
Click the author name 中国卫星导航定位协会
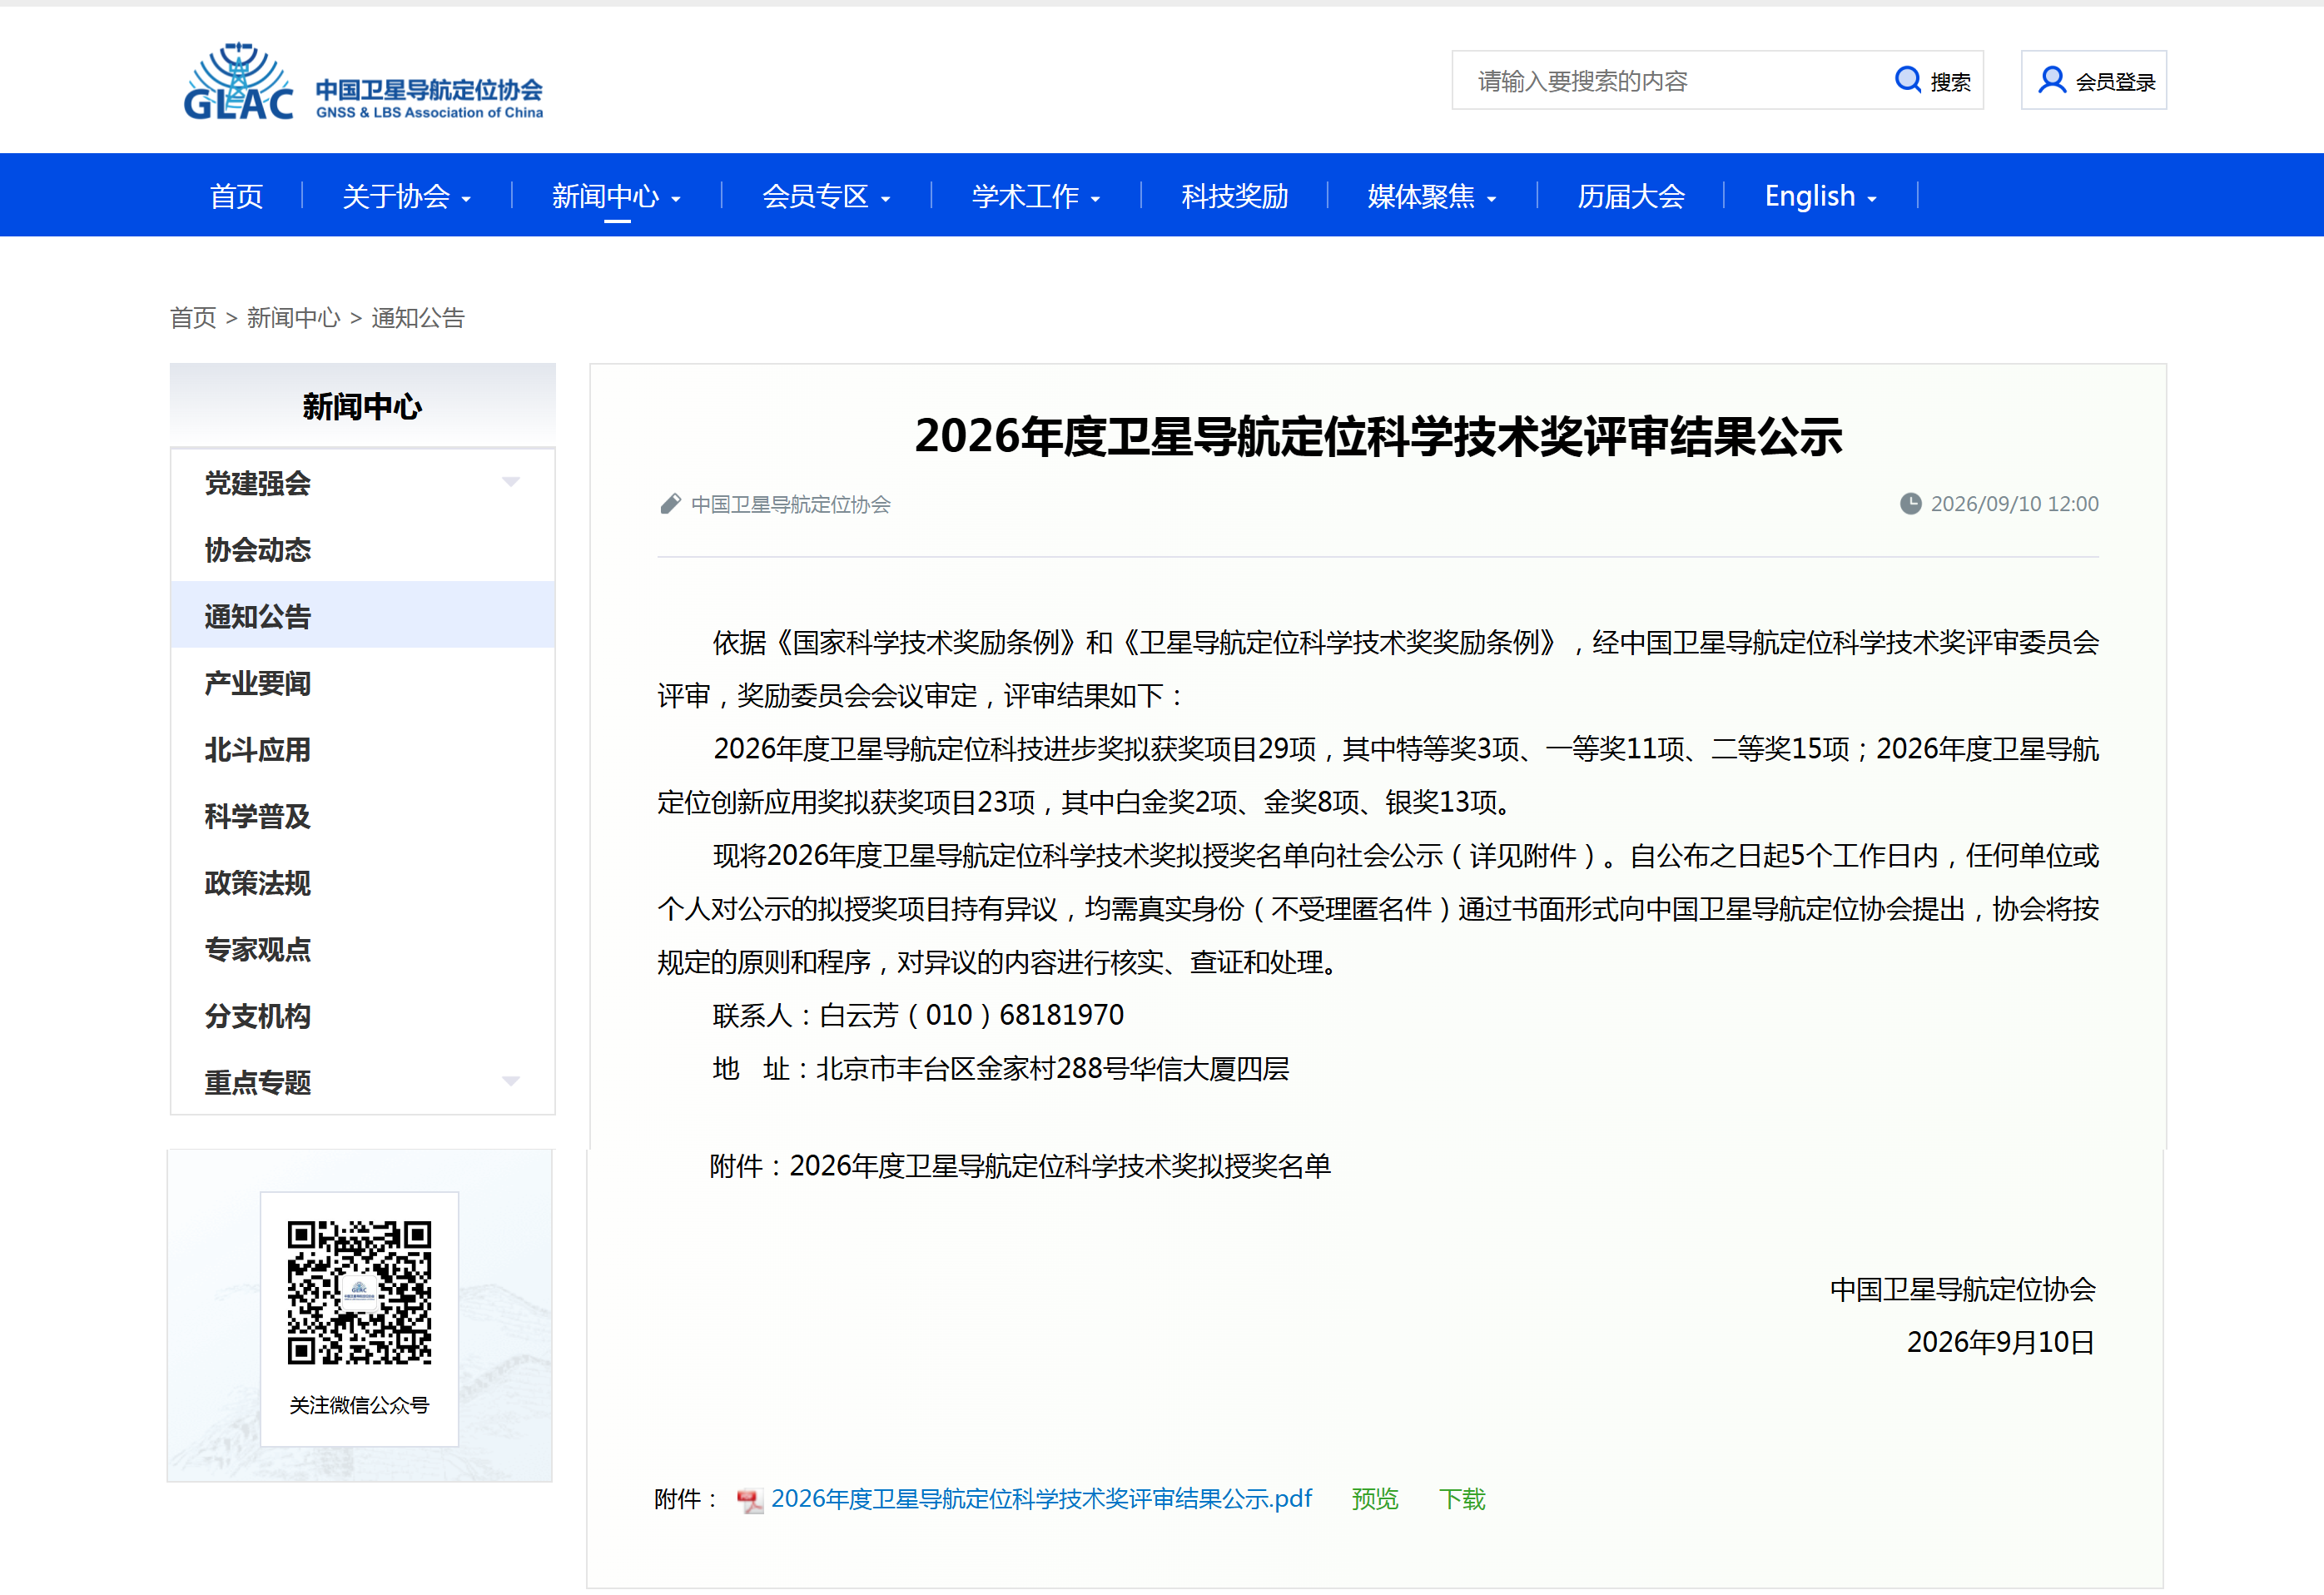point(791,505)
